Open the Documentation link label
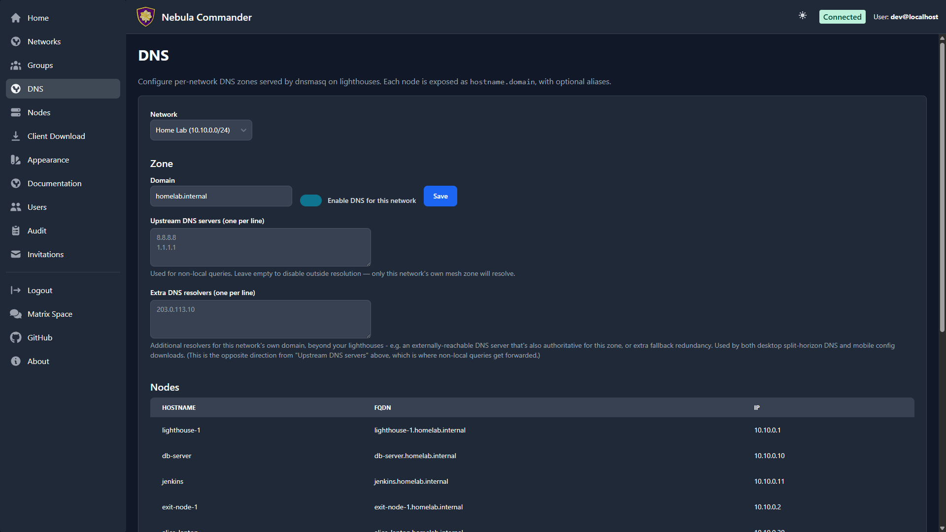 (x=55, y=183)
